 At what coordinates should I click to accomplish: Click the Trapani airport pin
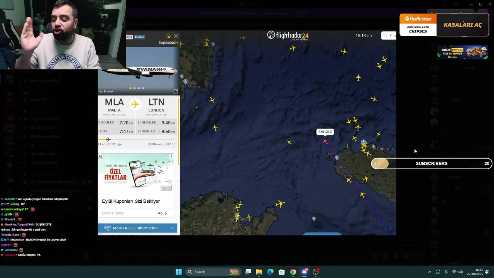[337, 158]
